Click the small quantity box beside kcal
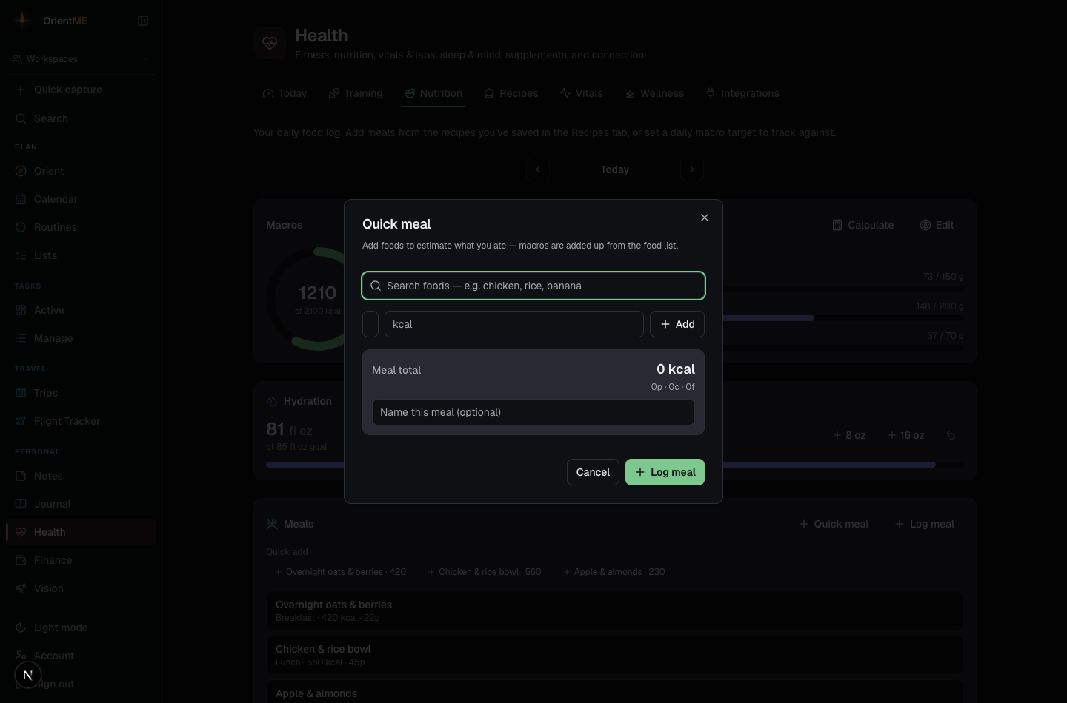 [x=370, y=324]
